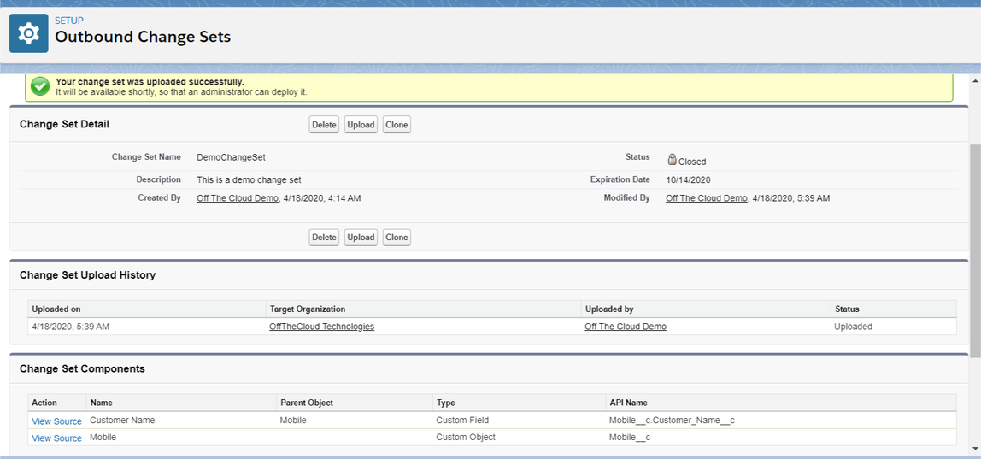981x459 pixels.
Task: Click the lower Delete button
Action: 324,238
